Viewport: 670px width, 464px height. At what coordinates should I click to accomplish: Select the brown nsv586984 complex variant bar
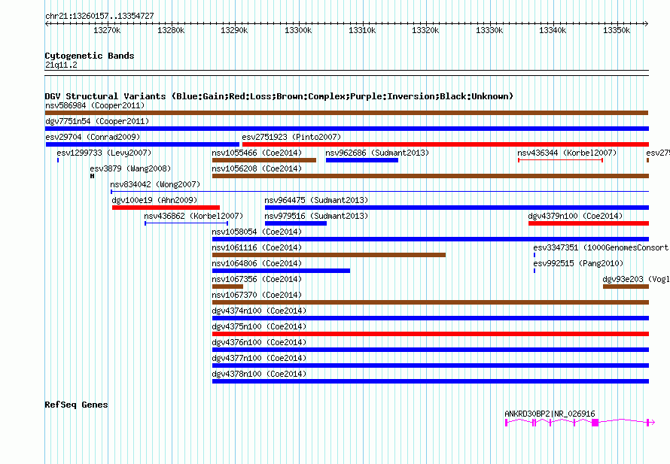346,113
